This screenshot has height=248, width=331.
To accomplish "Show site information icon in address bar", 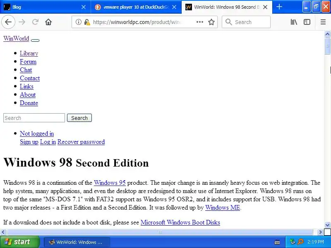I will tap(79, 22).
